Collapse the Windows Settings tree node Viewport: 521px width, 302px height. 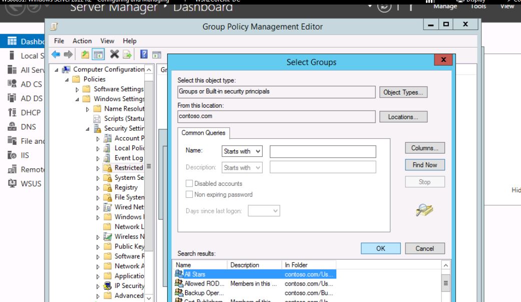(x=77, y=100)
